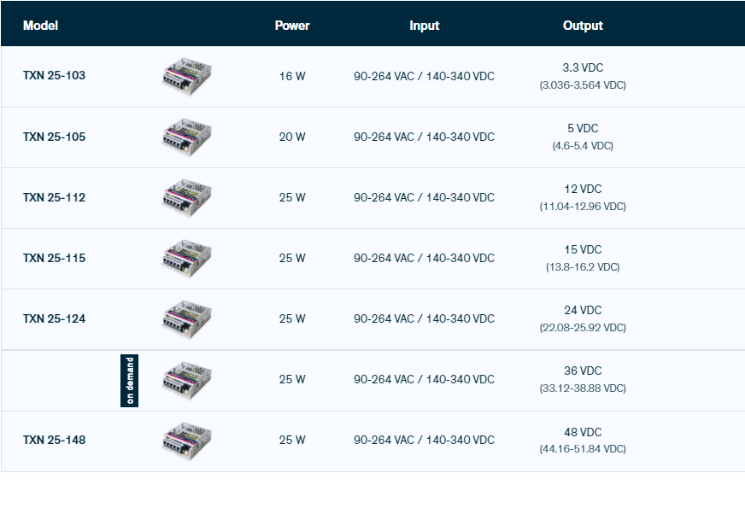Select the 25 W cell for TXN 25-115

pos(292,259)
